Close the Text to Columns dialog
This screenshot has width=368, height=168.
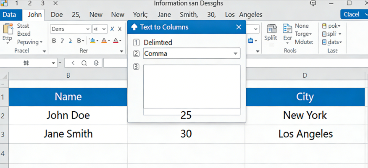239,27
